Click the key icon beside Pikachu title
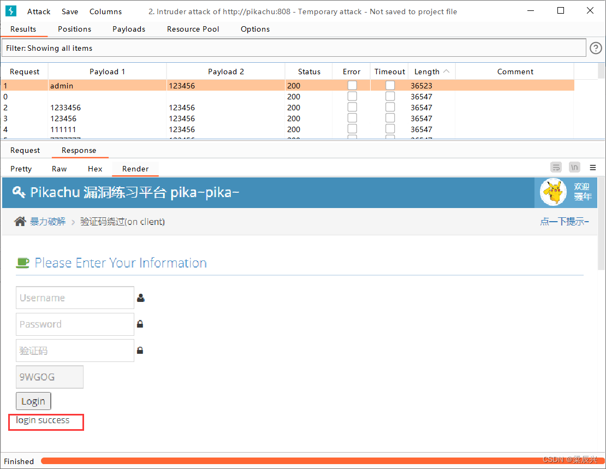Image resolution: width=606 pixels, height=469 pixels. [x=19, y=192]
